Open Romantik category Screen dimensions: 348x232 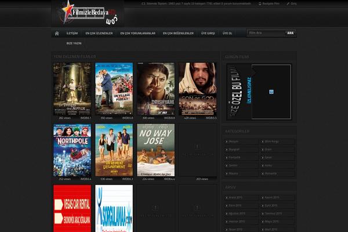271,173
